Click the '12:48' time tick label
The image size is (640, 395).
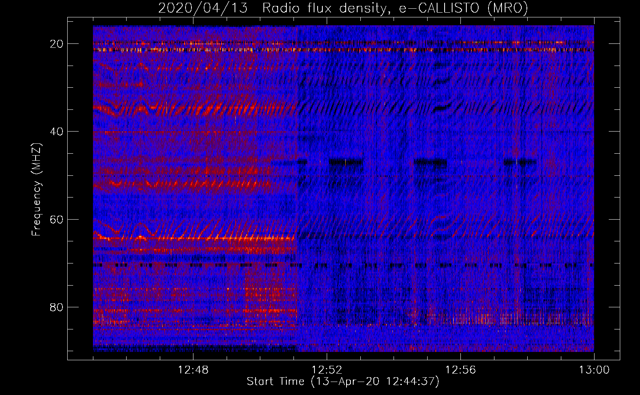click(x=193, y=370)
